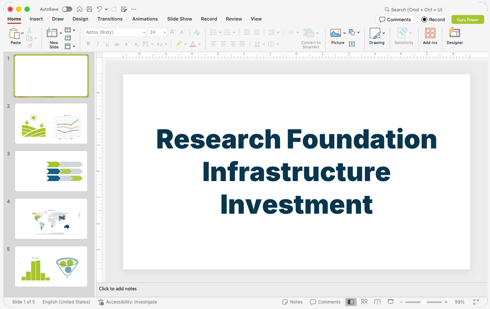This screenshot has height=309, width=490.
Task: Expand New Slide layout arrow
Action: 61,33
